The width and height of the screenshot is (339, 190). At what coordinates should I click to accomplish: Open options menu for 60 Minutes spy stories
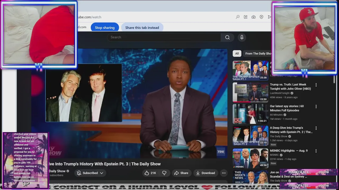tap(316, 107)
